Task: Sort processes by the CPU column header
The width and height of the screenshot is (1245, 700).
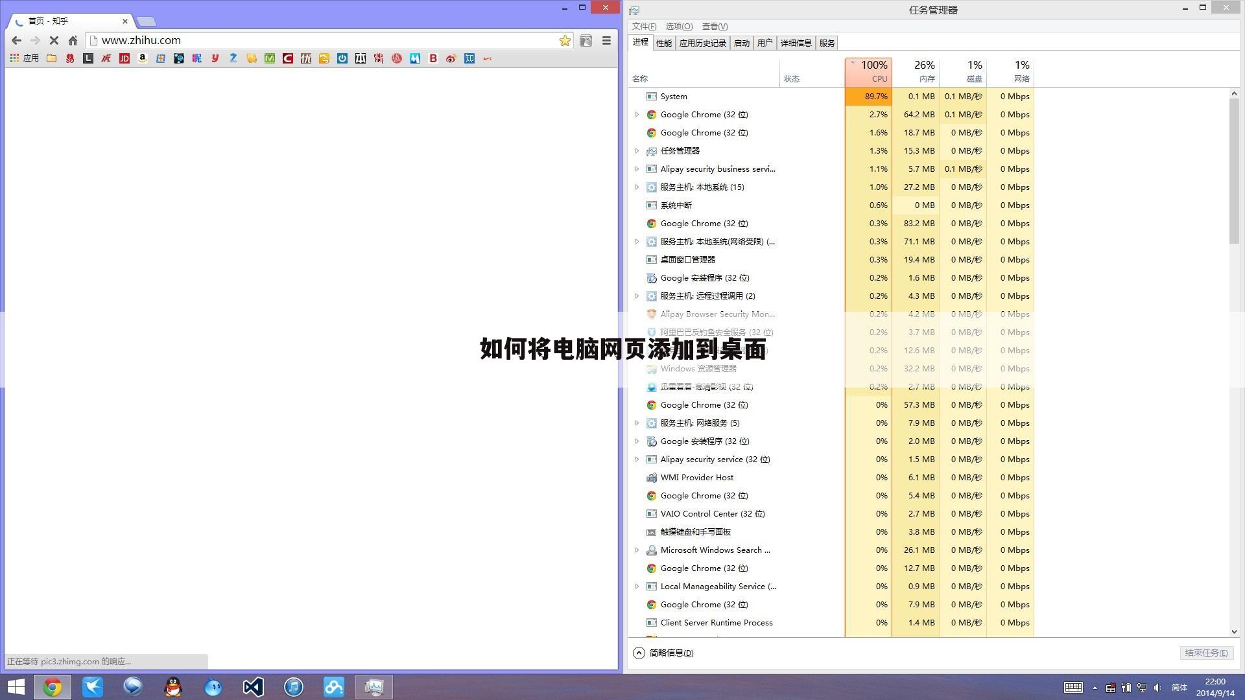Action: (x=869, y=71)
